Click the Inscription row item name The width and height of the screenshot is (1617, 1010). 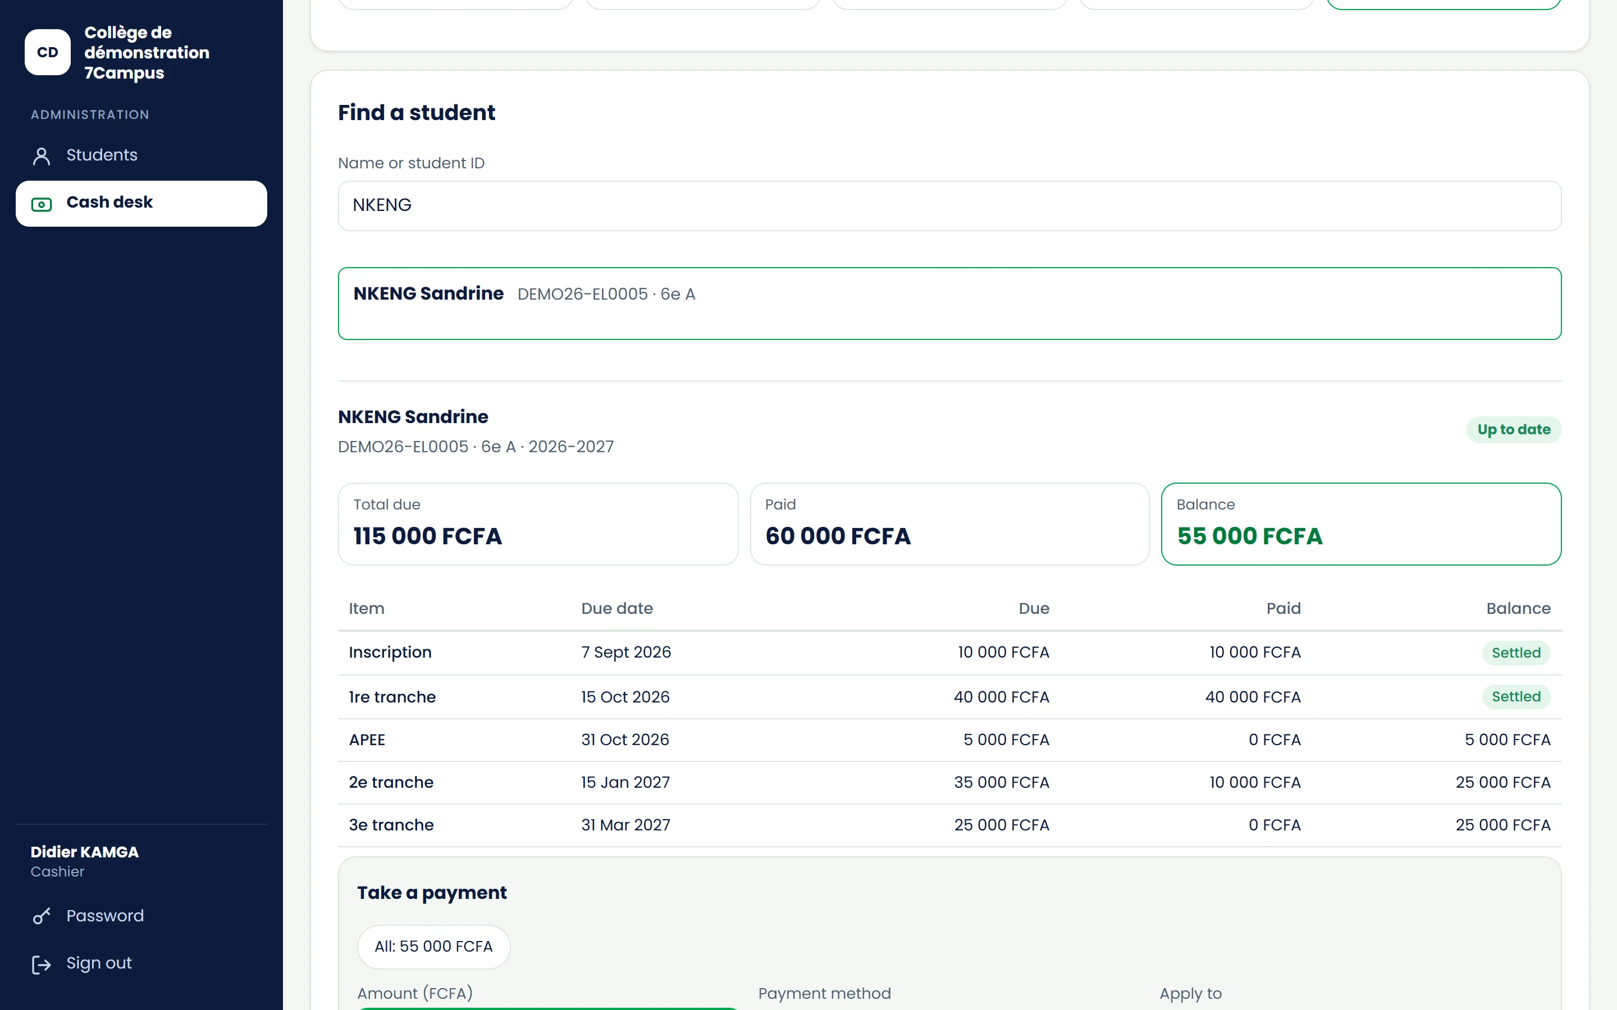point(390,653)
